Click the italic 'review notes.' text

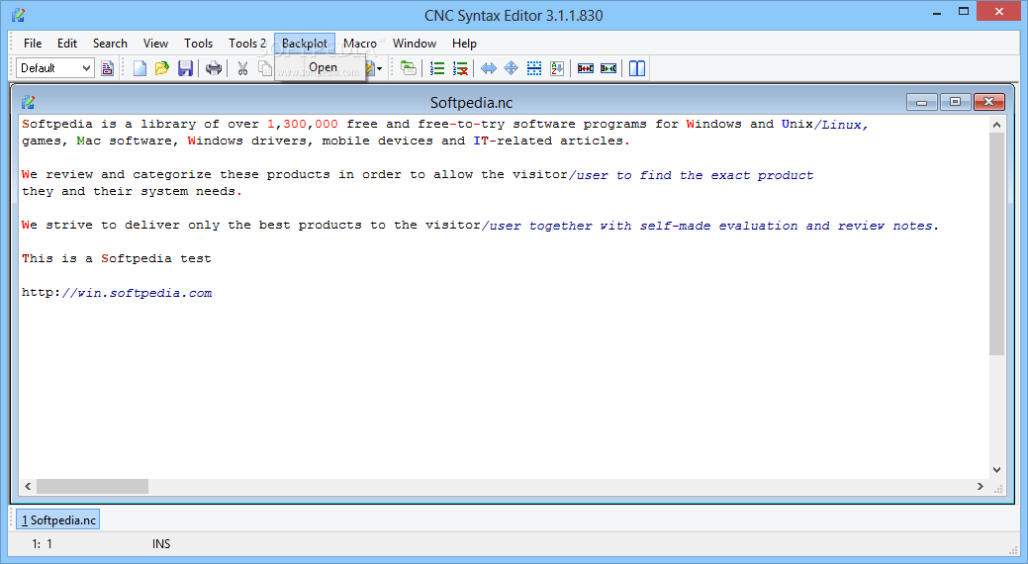click(x=888, y=225)
